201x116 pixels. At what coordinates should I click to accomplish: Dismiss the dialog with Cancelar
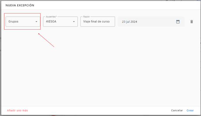pos(177,110)
